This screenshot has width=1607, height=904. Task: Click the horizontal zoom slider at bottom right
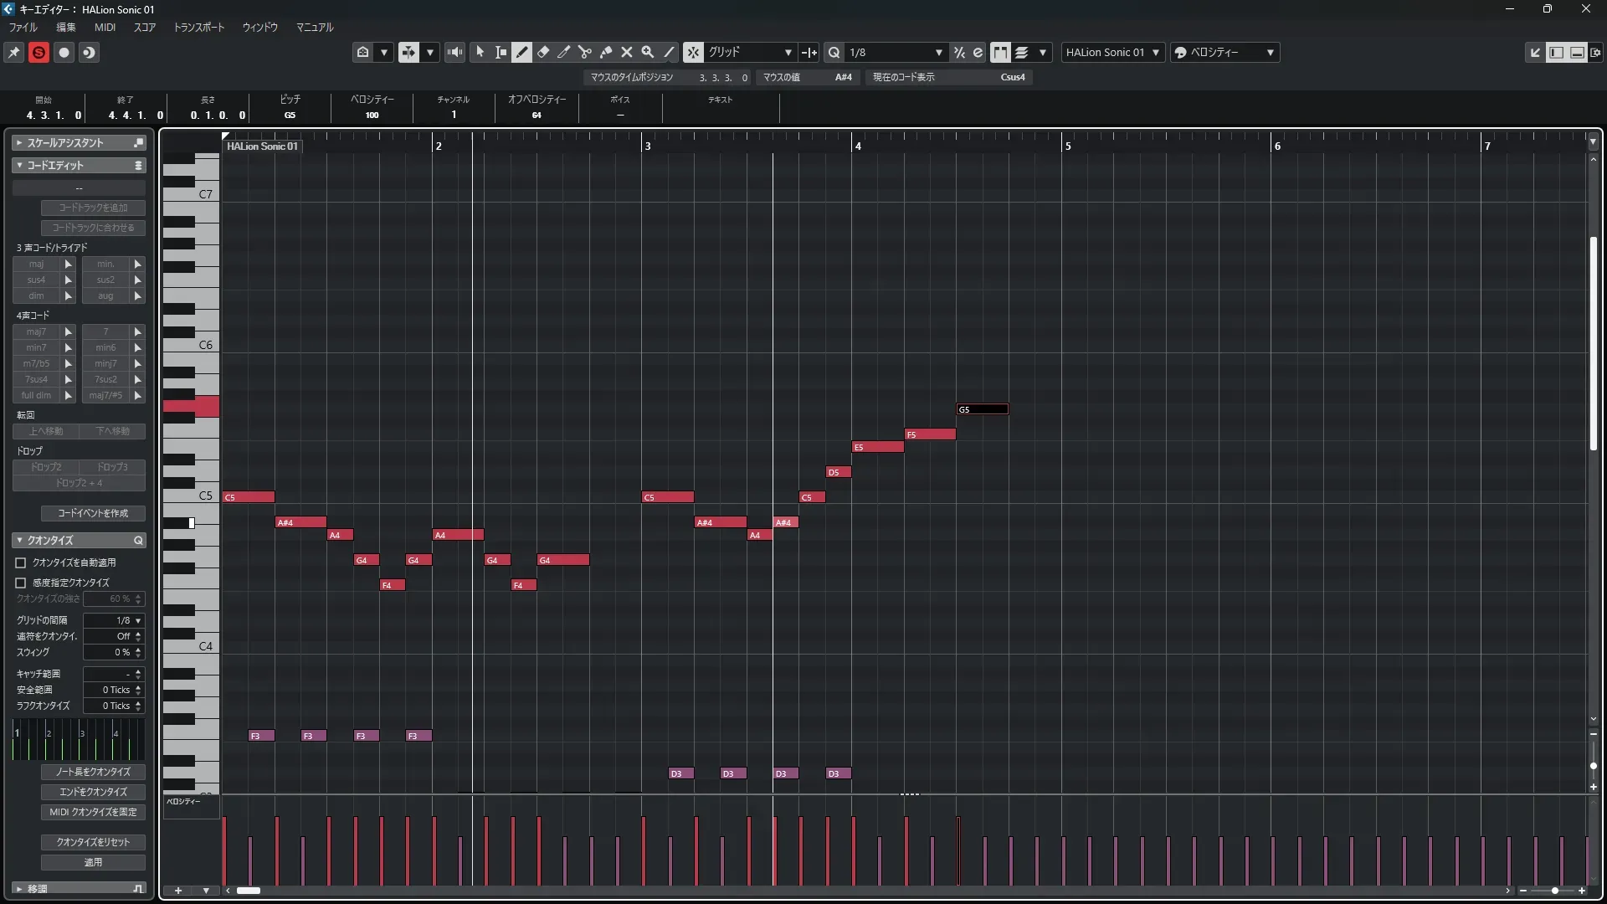click(1553, 891)
